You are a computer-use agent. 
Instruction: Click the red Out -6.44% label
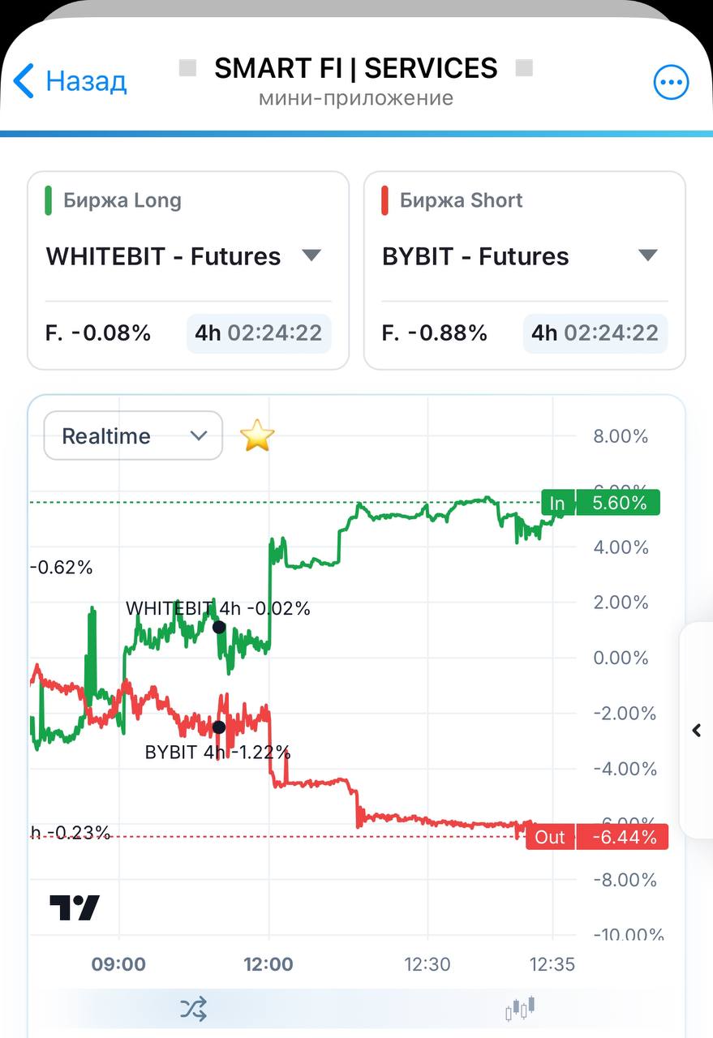(597, 837)
